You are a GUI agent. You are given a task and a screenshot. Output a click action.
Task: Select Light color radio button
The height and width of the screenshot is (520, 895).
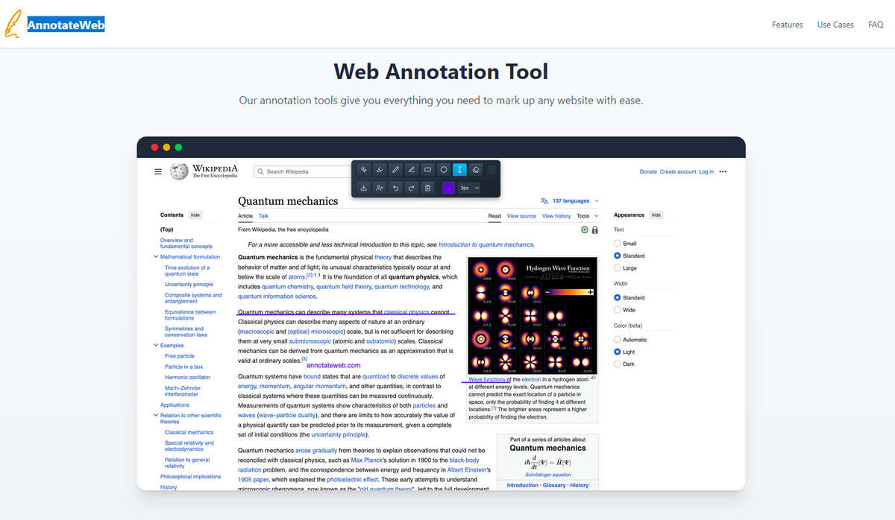tap(617, 352)
